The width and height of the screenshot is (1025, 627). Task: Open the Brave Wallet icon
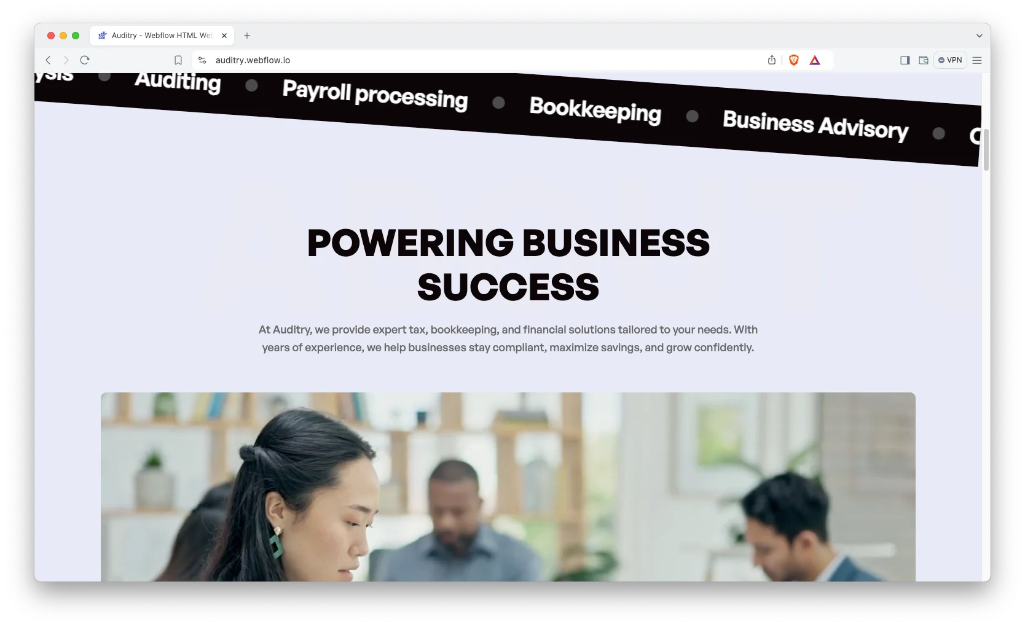pyautogui.click(x=924, y=60)
